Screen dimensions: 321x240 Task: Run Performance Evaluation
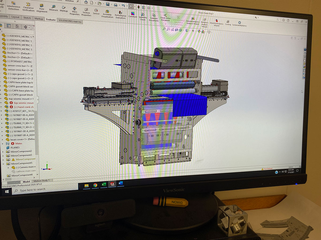click(x=120, y=14)
